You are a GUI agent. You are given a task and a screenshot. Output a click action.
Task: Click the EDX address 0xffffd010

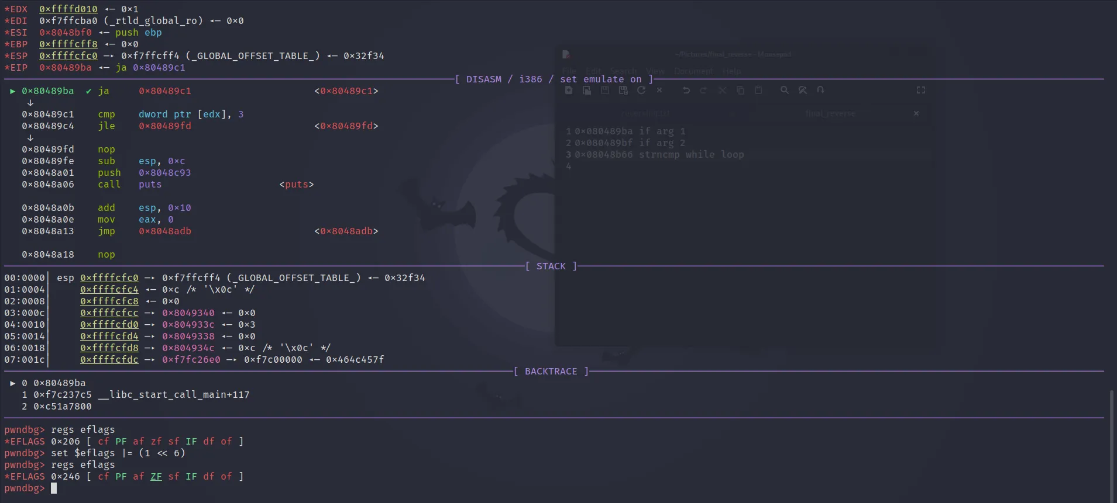point(68,9)
